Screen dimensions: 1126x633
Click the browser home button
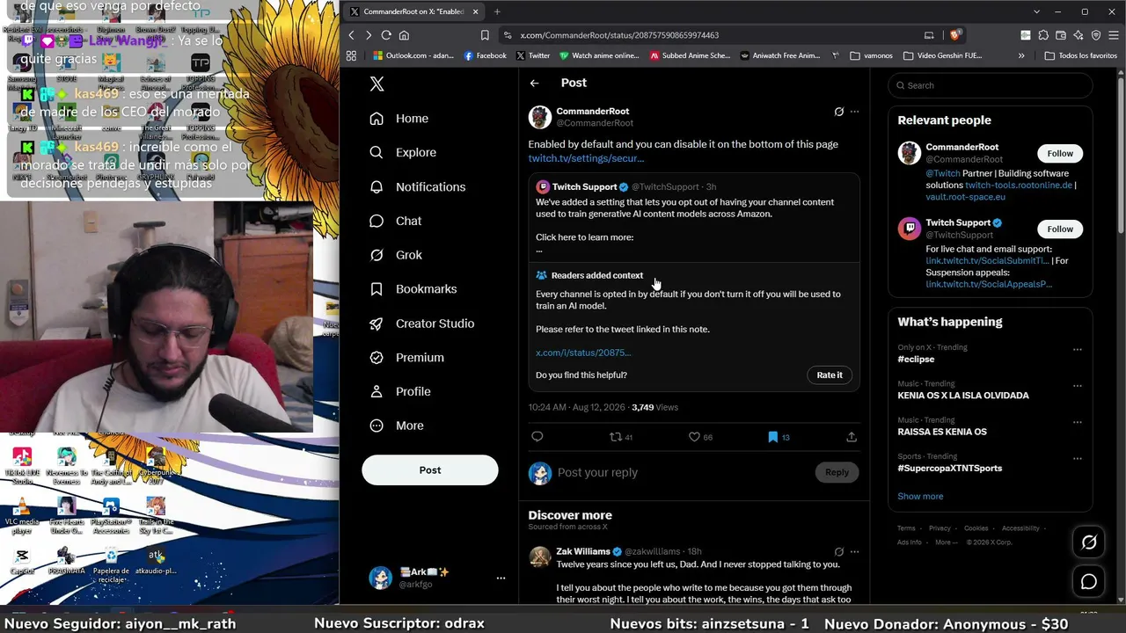click(404, 35)
